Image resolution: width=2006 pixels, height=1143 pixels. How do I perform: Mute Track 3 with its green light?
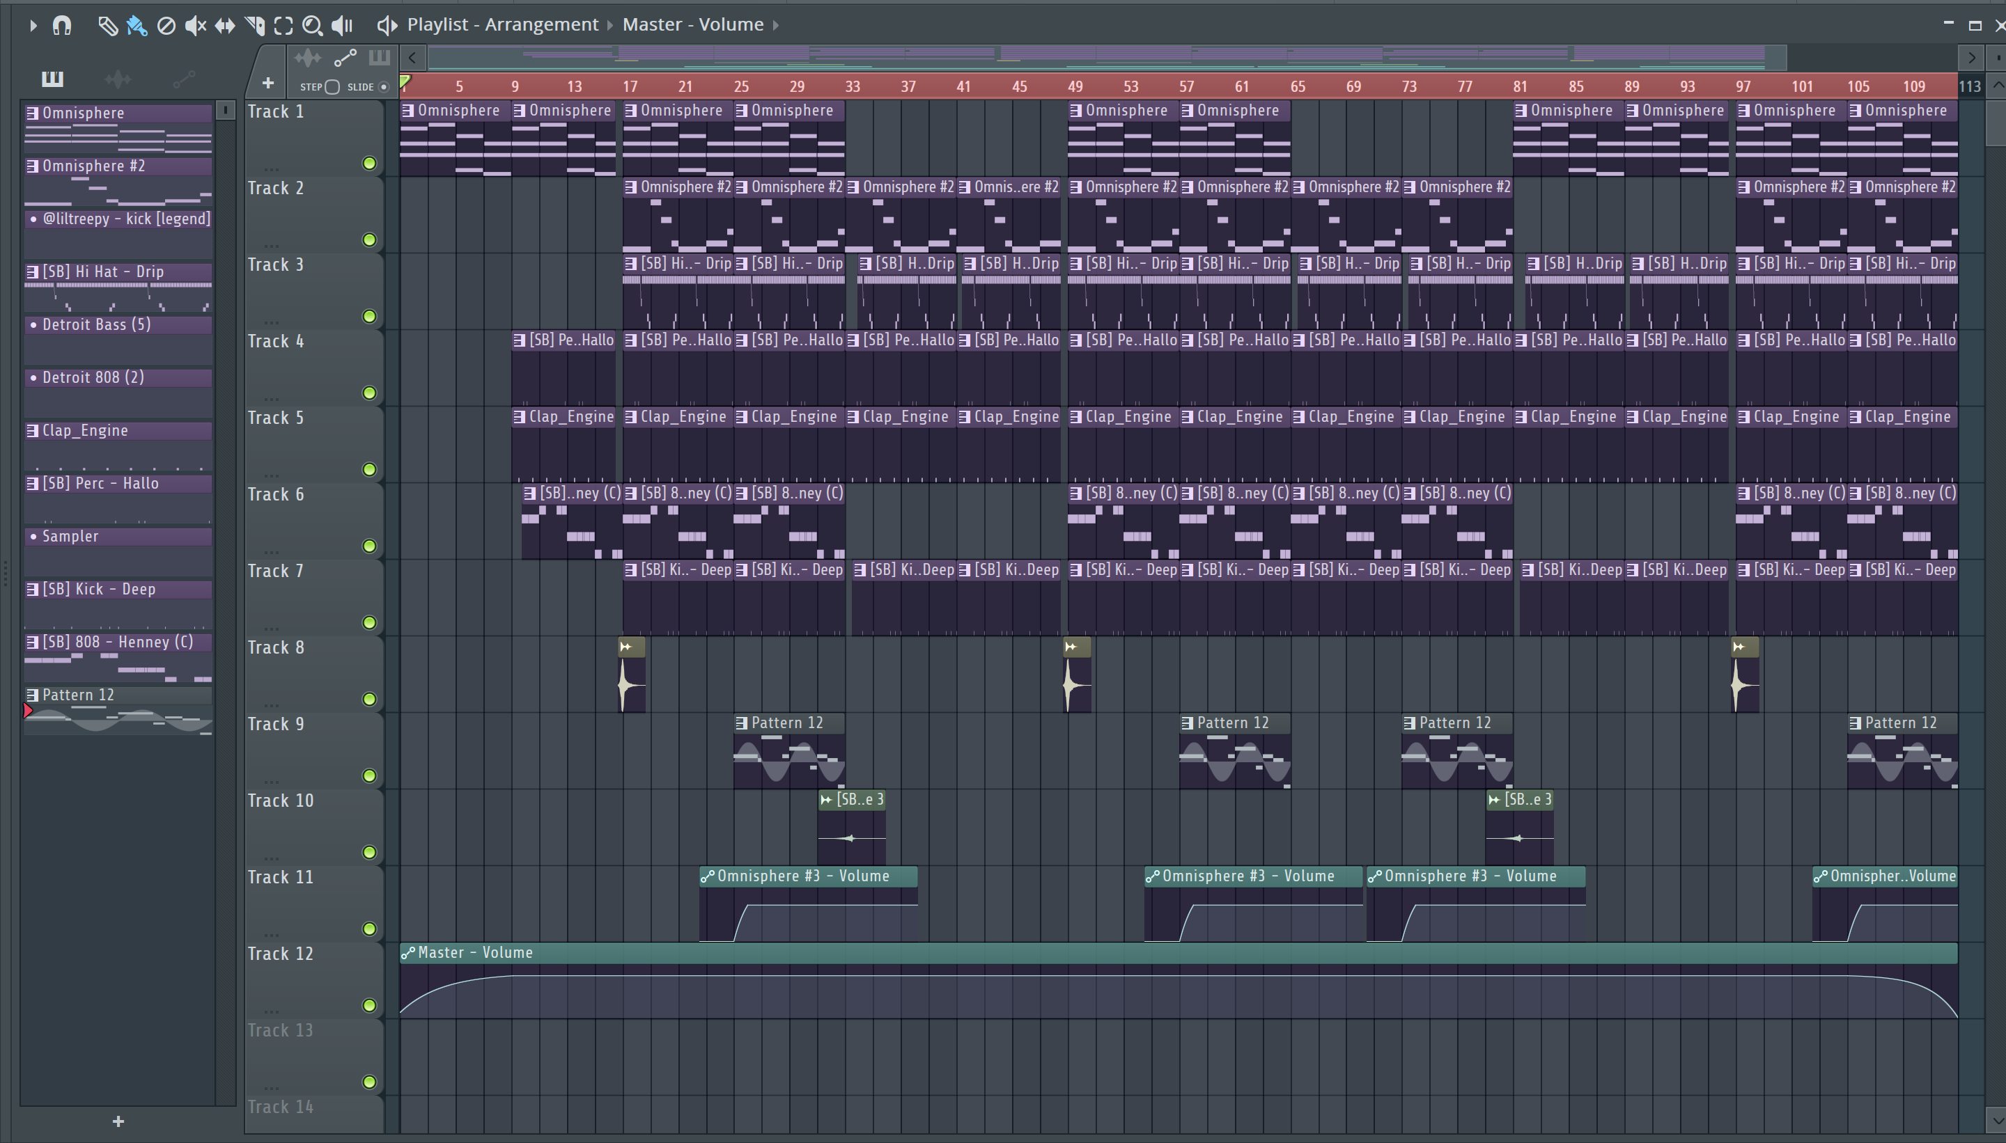pyautogui.click(x=369, y=316)
